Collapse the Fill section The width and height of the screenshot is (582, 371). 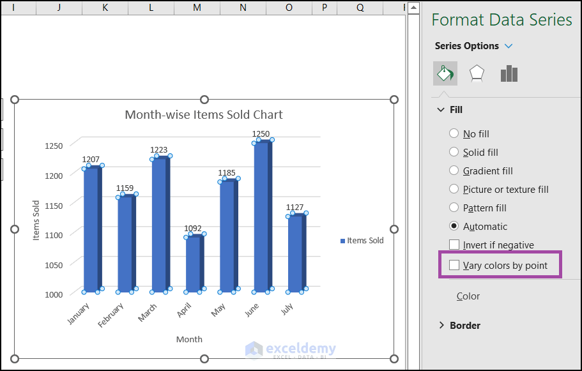click(441, 109)
